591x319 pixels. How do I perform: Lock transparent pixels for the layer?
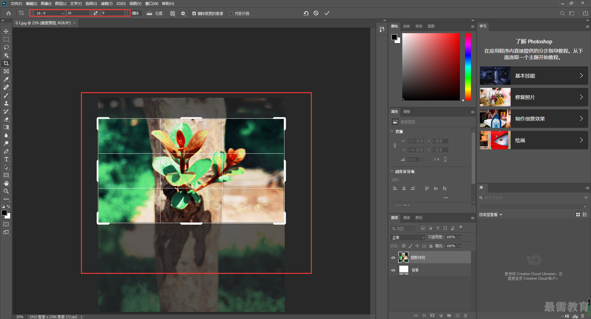[x=404, y=246]
